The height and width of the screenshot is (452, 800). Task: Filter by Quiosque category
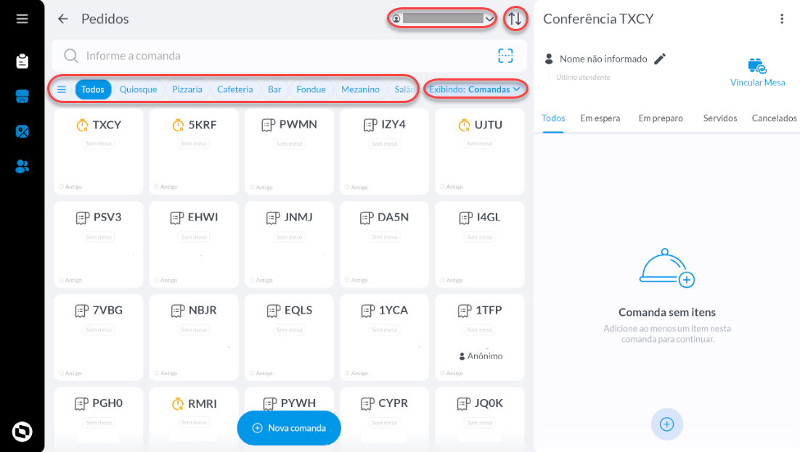tap(138, 89)
